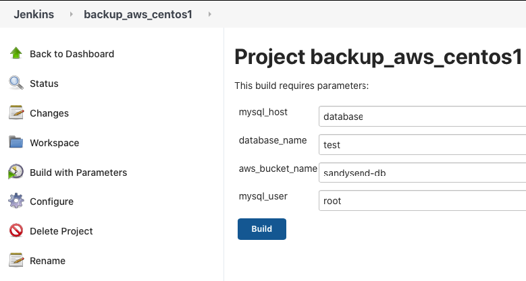
Task: Focus the mysql_host field containing database
Action: tap(422, 116)
